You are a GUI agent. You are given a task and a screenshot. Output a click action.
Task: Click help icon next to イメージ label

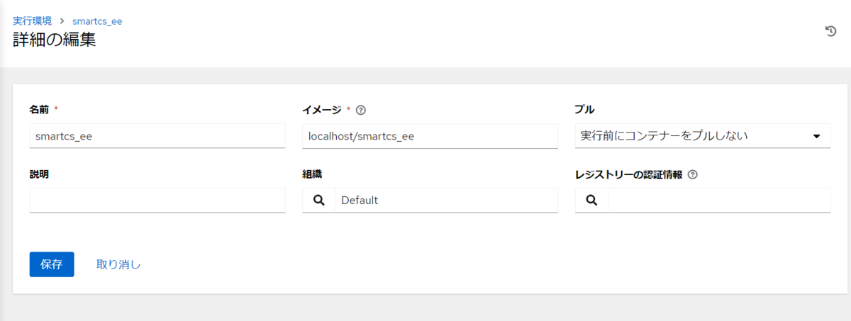[361, 110]
